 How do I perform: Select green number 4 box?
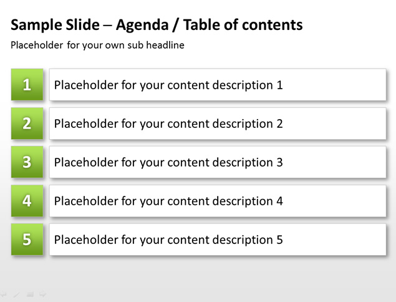[27, 201]
